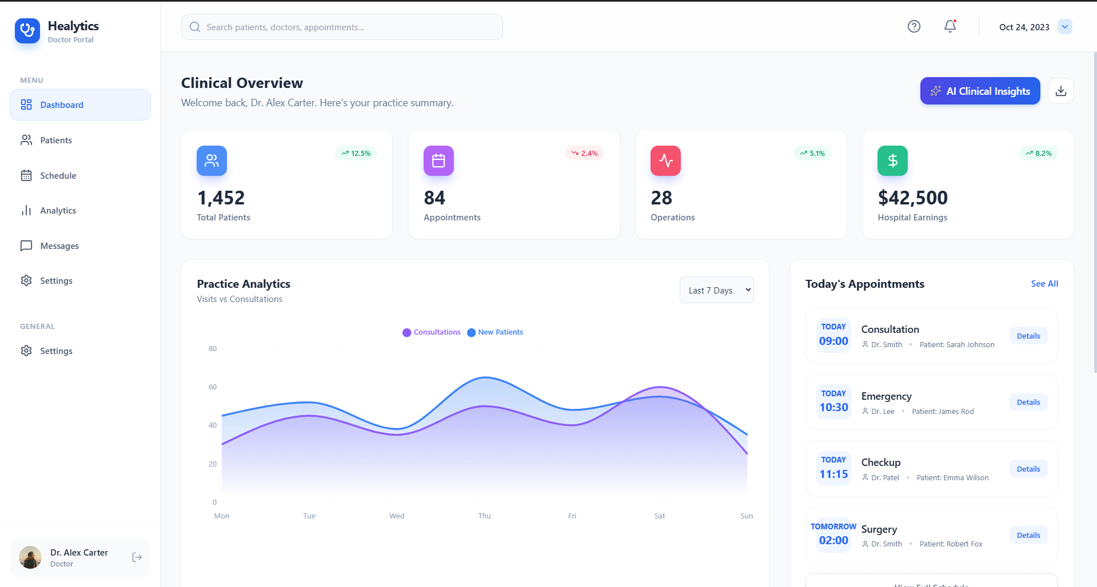
Task: Open Analytics in the sidebar
Action: (x=80, y=210)
